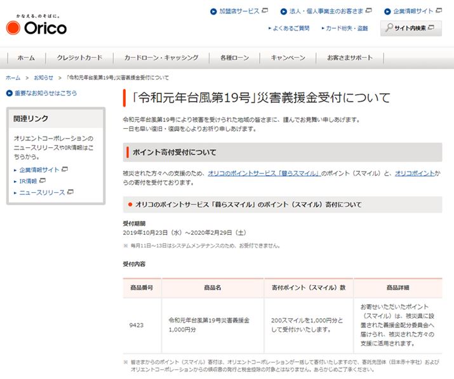Open オリコのポイントサービス「暮らスマイル」 link
Viewport: 454px width, 379px height.
coord(264,173)
